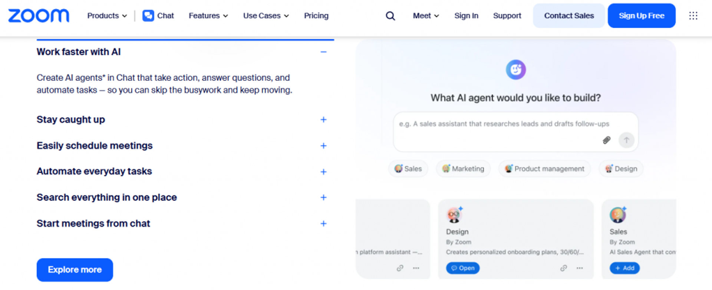Open the Products dropdown menu
Image resolution: width=712 pixels, height=290 pixels.
[x=107, y=16]
